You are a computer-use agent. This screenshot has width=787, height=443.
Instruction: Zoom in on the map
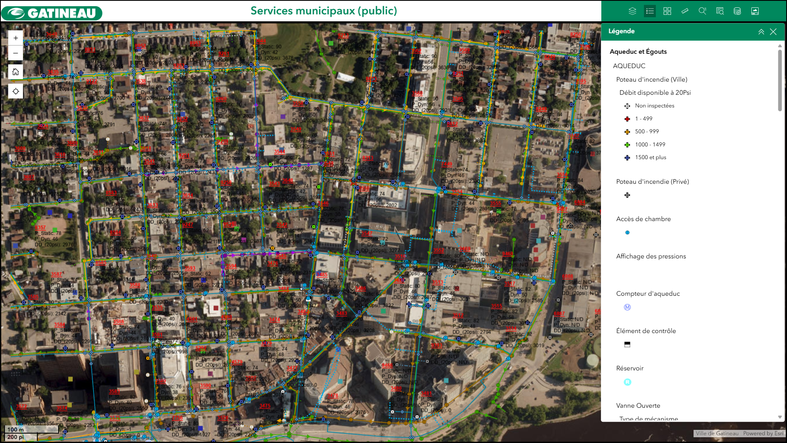coord(16,38)
